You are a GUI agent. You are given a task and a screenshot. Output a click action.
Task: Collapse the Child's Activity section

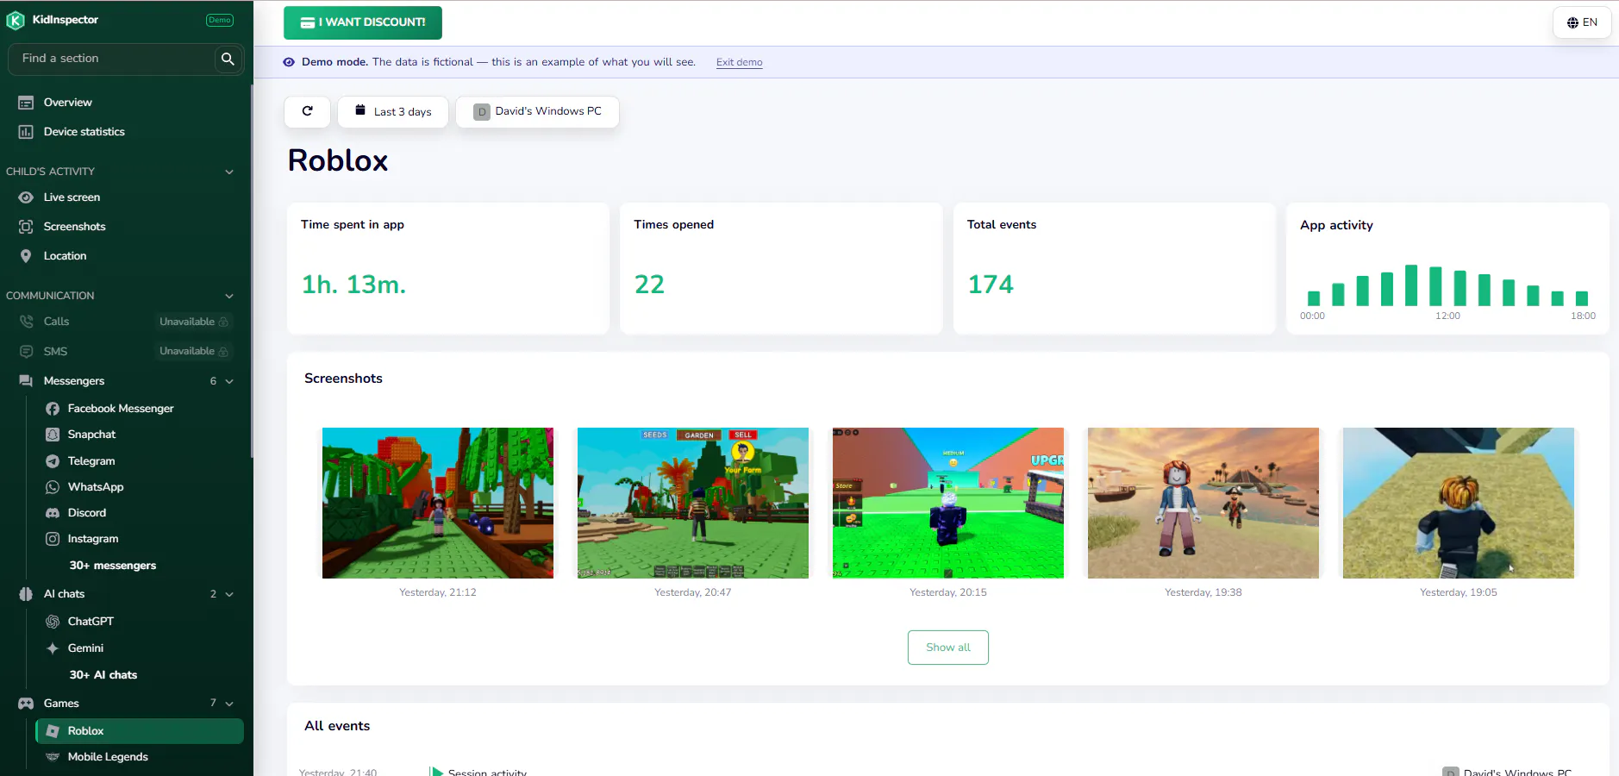[229, 172]
